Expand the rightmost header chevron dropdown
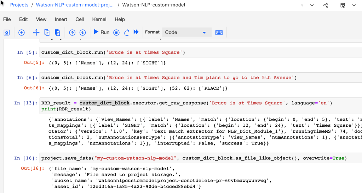362x193 pixels. (x=354, y=5)
